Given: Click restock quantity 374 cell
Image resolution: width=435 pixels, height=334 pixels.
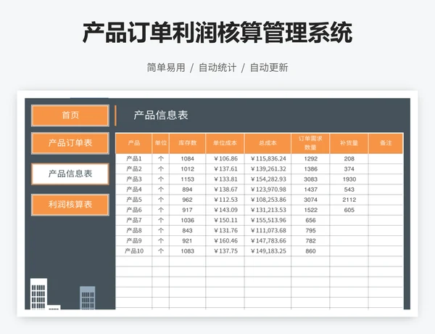Looking at the screenshot, I should (349, 169).
